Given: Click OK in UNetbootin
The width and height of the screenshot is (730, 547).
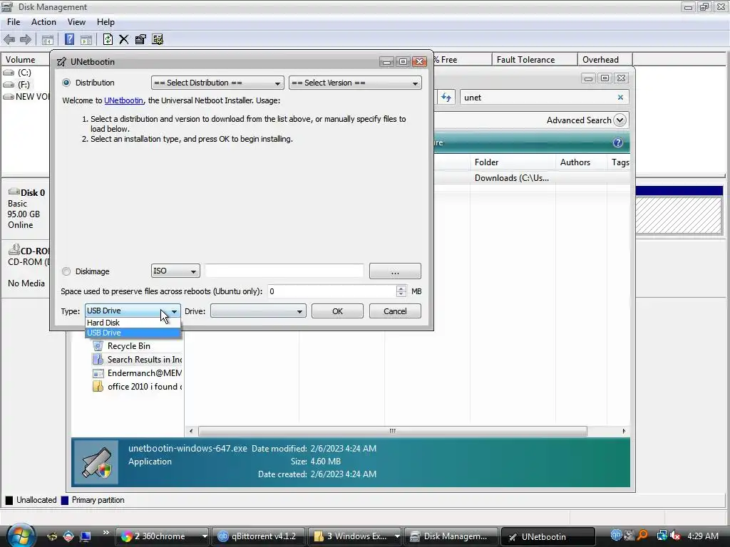Looking at the screenshot, I should [337, 311].
